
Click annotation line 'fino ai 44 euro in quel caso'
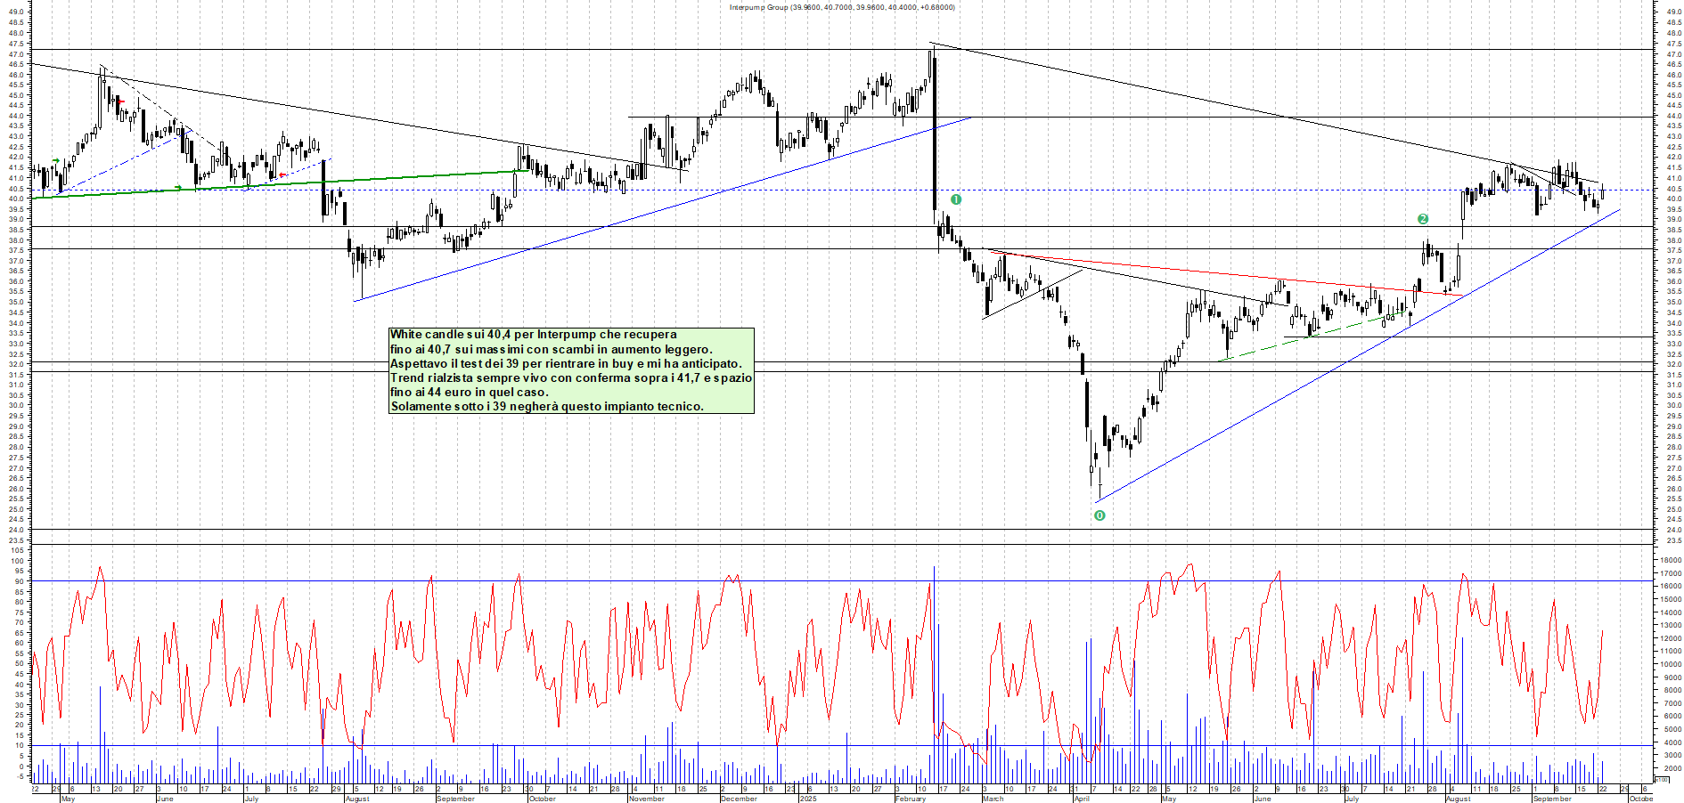point(470,392)
